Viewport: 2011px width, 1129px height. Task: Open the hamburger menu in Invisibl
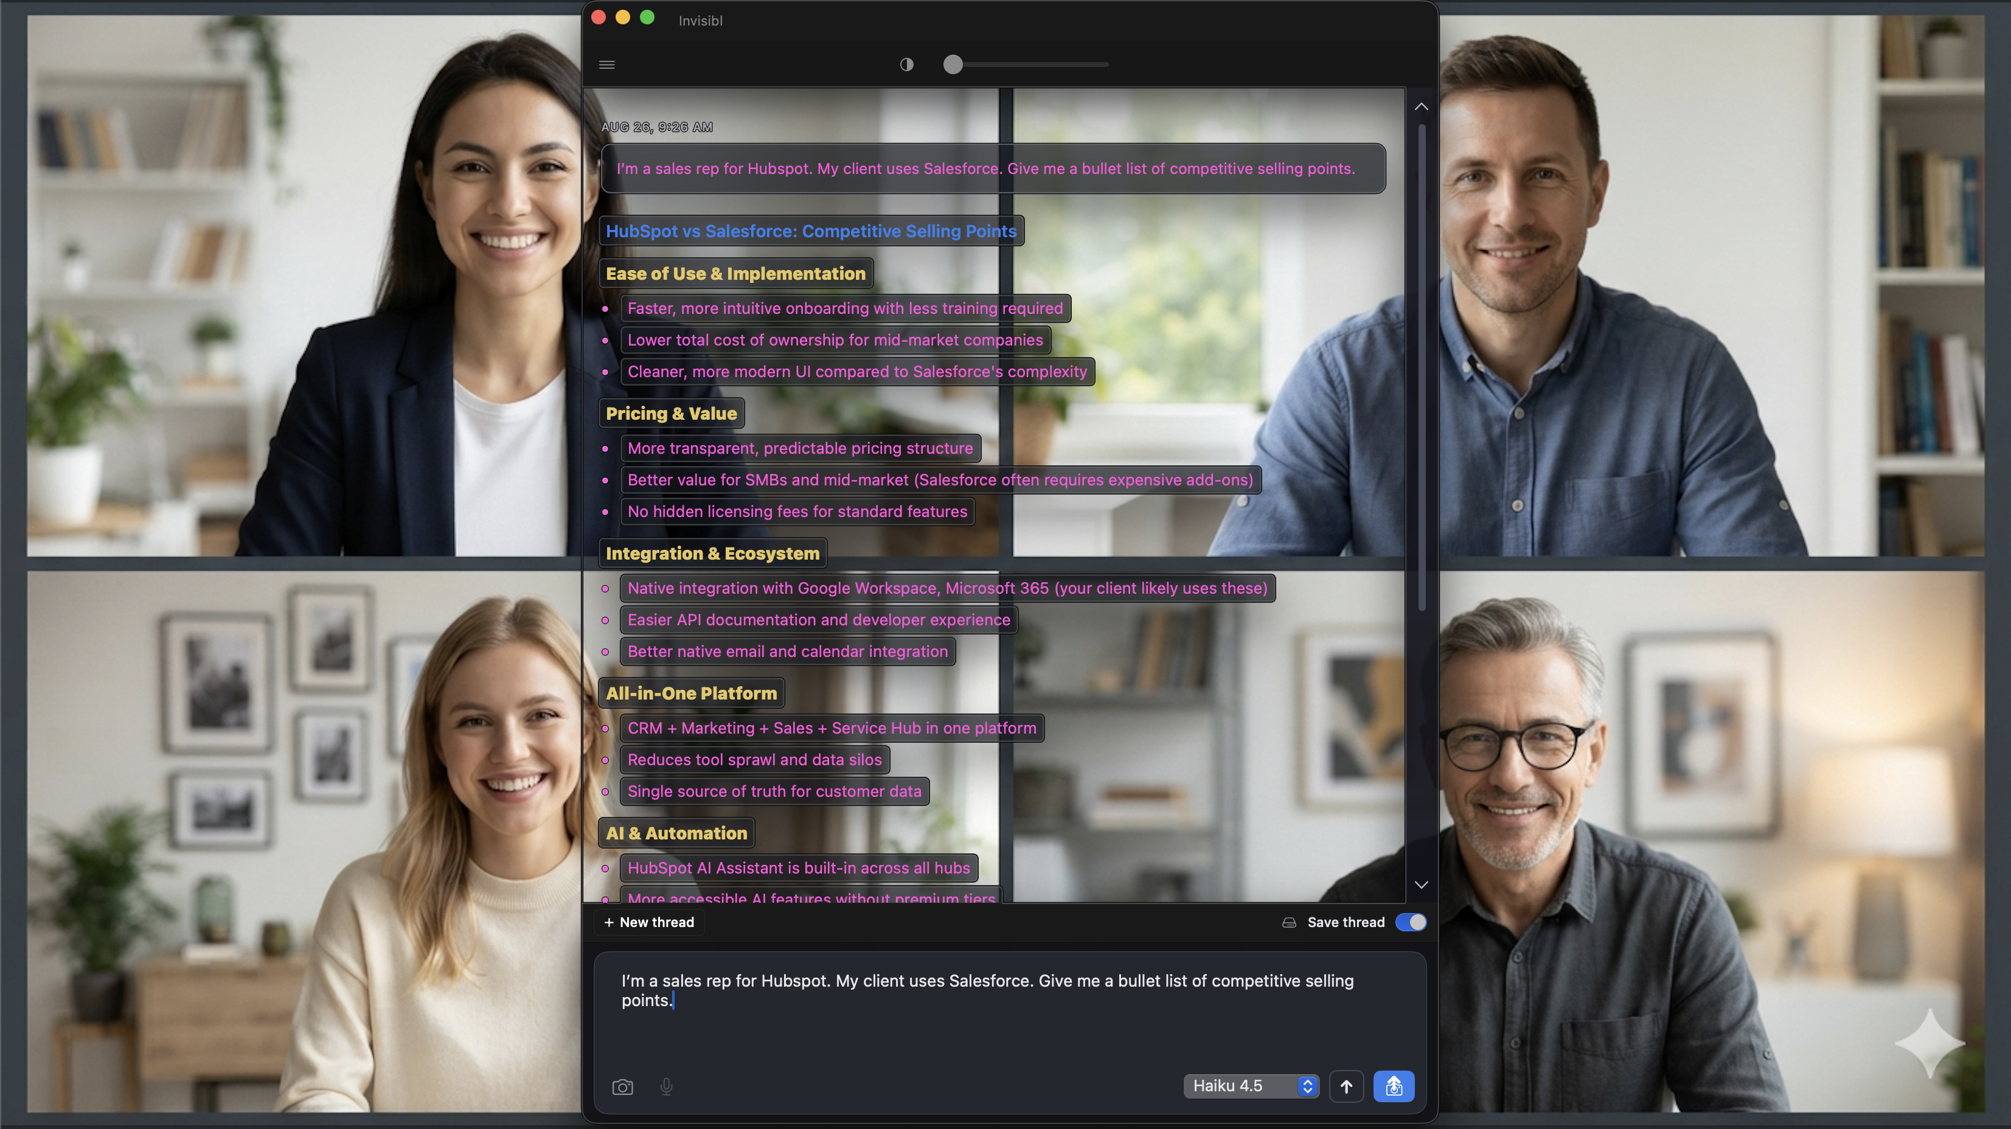(x=606, y=65)
